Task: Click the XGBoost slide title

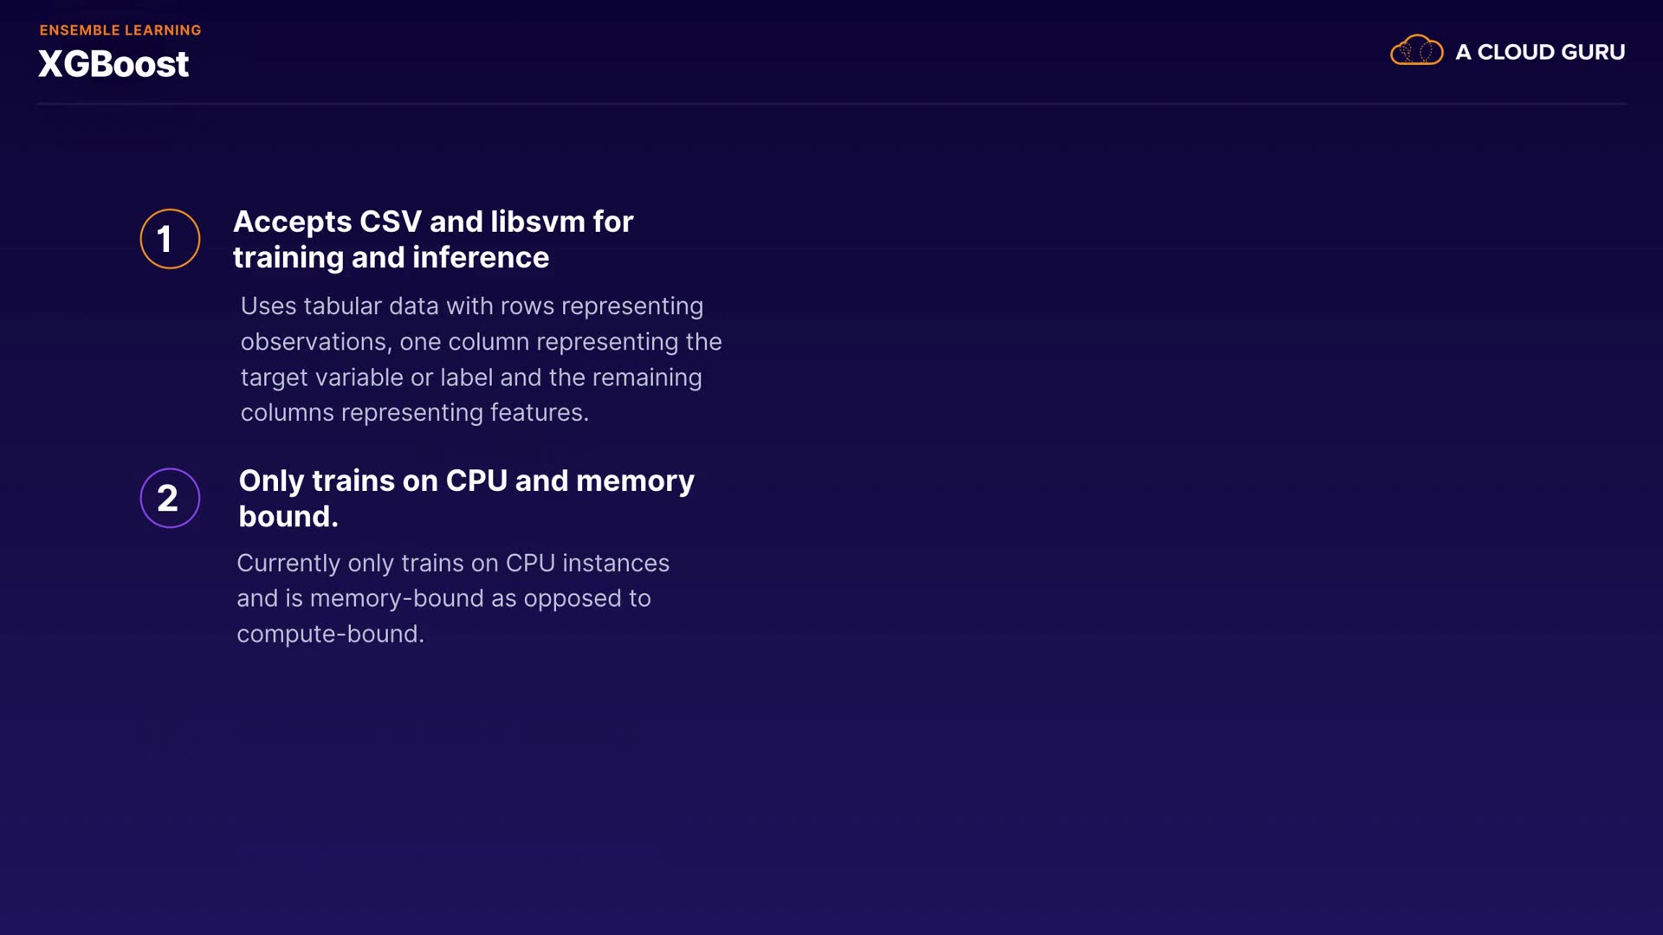Action: (113, 64)
